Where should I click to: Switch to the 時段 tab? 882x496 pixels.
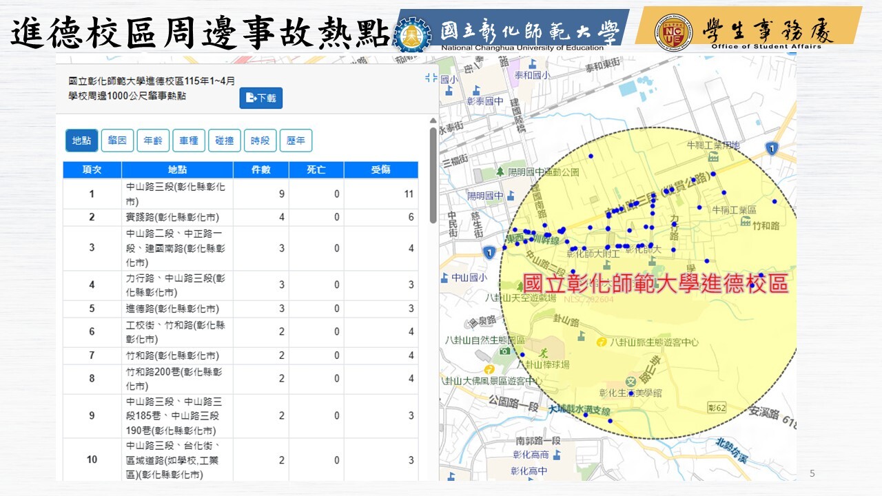click(x=260, y=141)
